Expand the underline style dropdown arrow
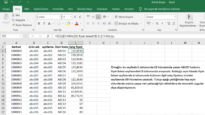The height and width of the screenshot is (115, 205). coord(53,24)
